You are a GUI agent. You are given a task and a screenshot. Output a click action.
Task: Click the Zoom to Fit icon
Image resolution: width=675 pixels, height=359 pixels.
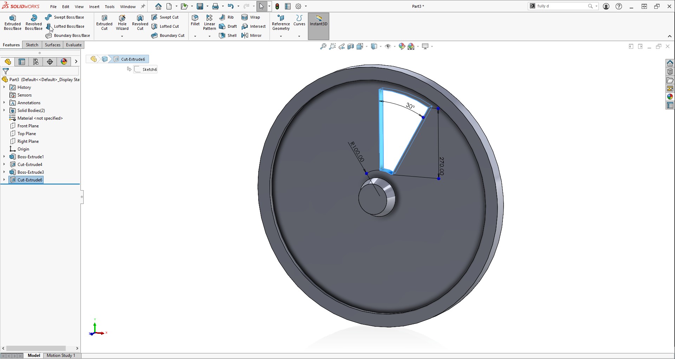(x=323, y=46)
